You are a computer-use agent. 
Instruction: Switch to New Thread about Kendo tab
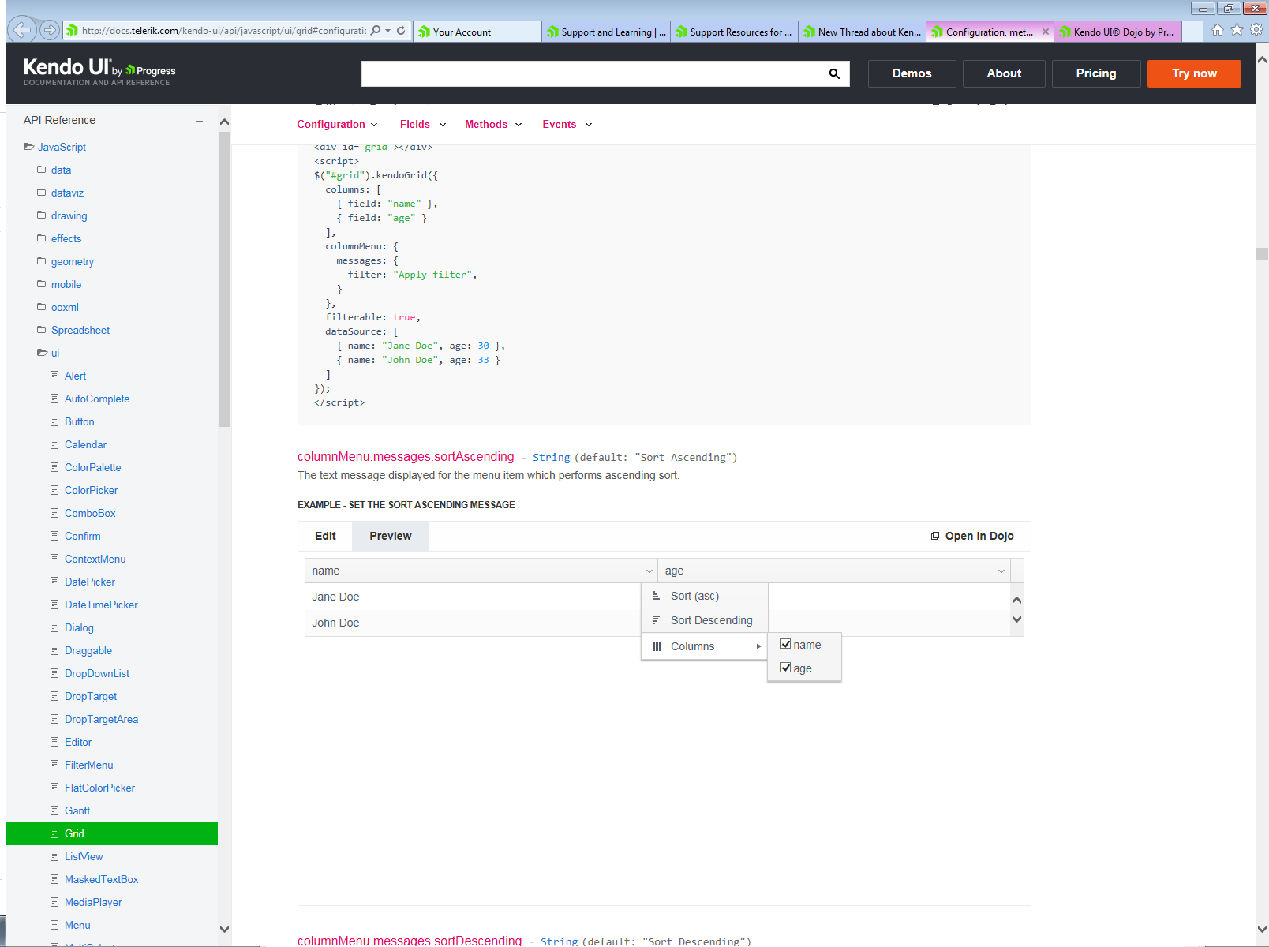click(862, 32)
